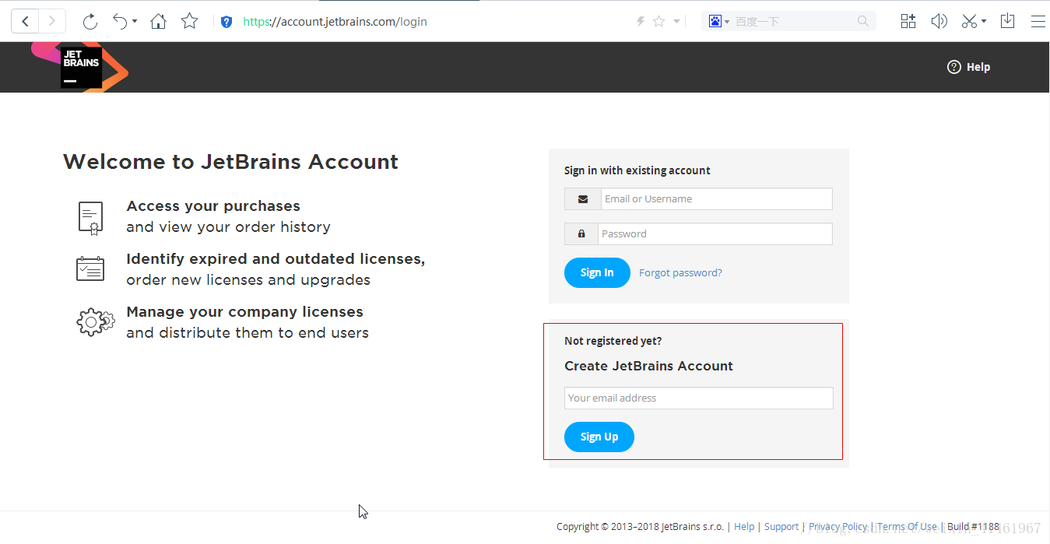
Task: Focus the address bar URL
Action: click(335, 22)
